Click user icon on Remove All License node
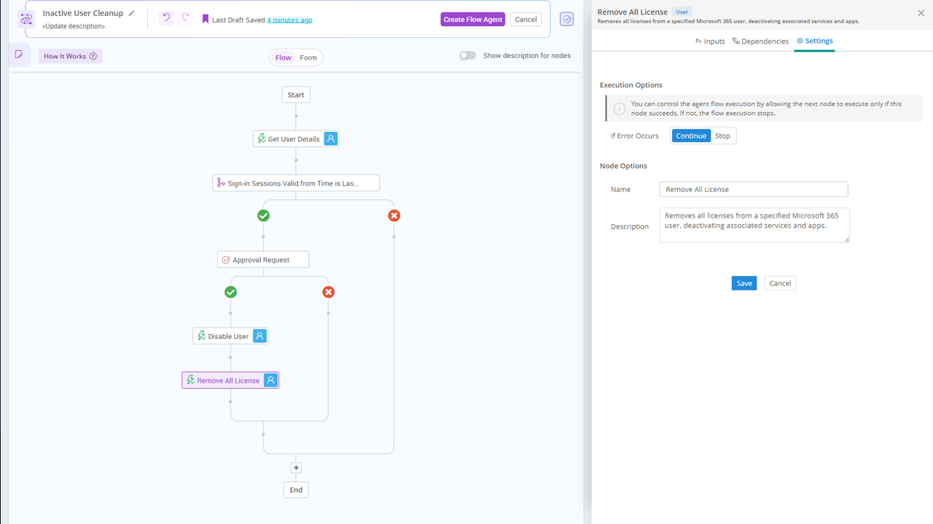Image resolution: width=933 pixels, height=524 pixels. (x=270, y=380)
